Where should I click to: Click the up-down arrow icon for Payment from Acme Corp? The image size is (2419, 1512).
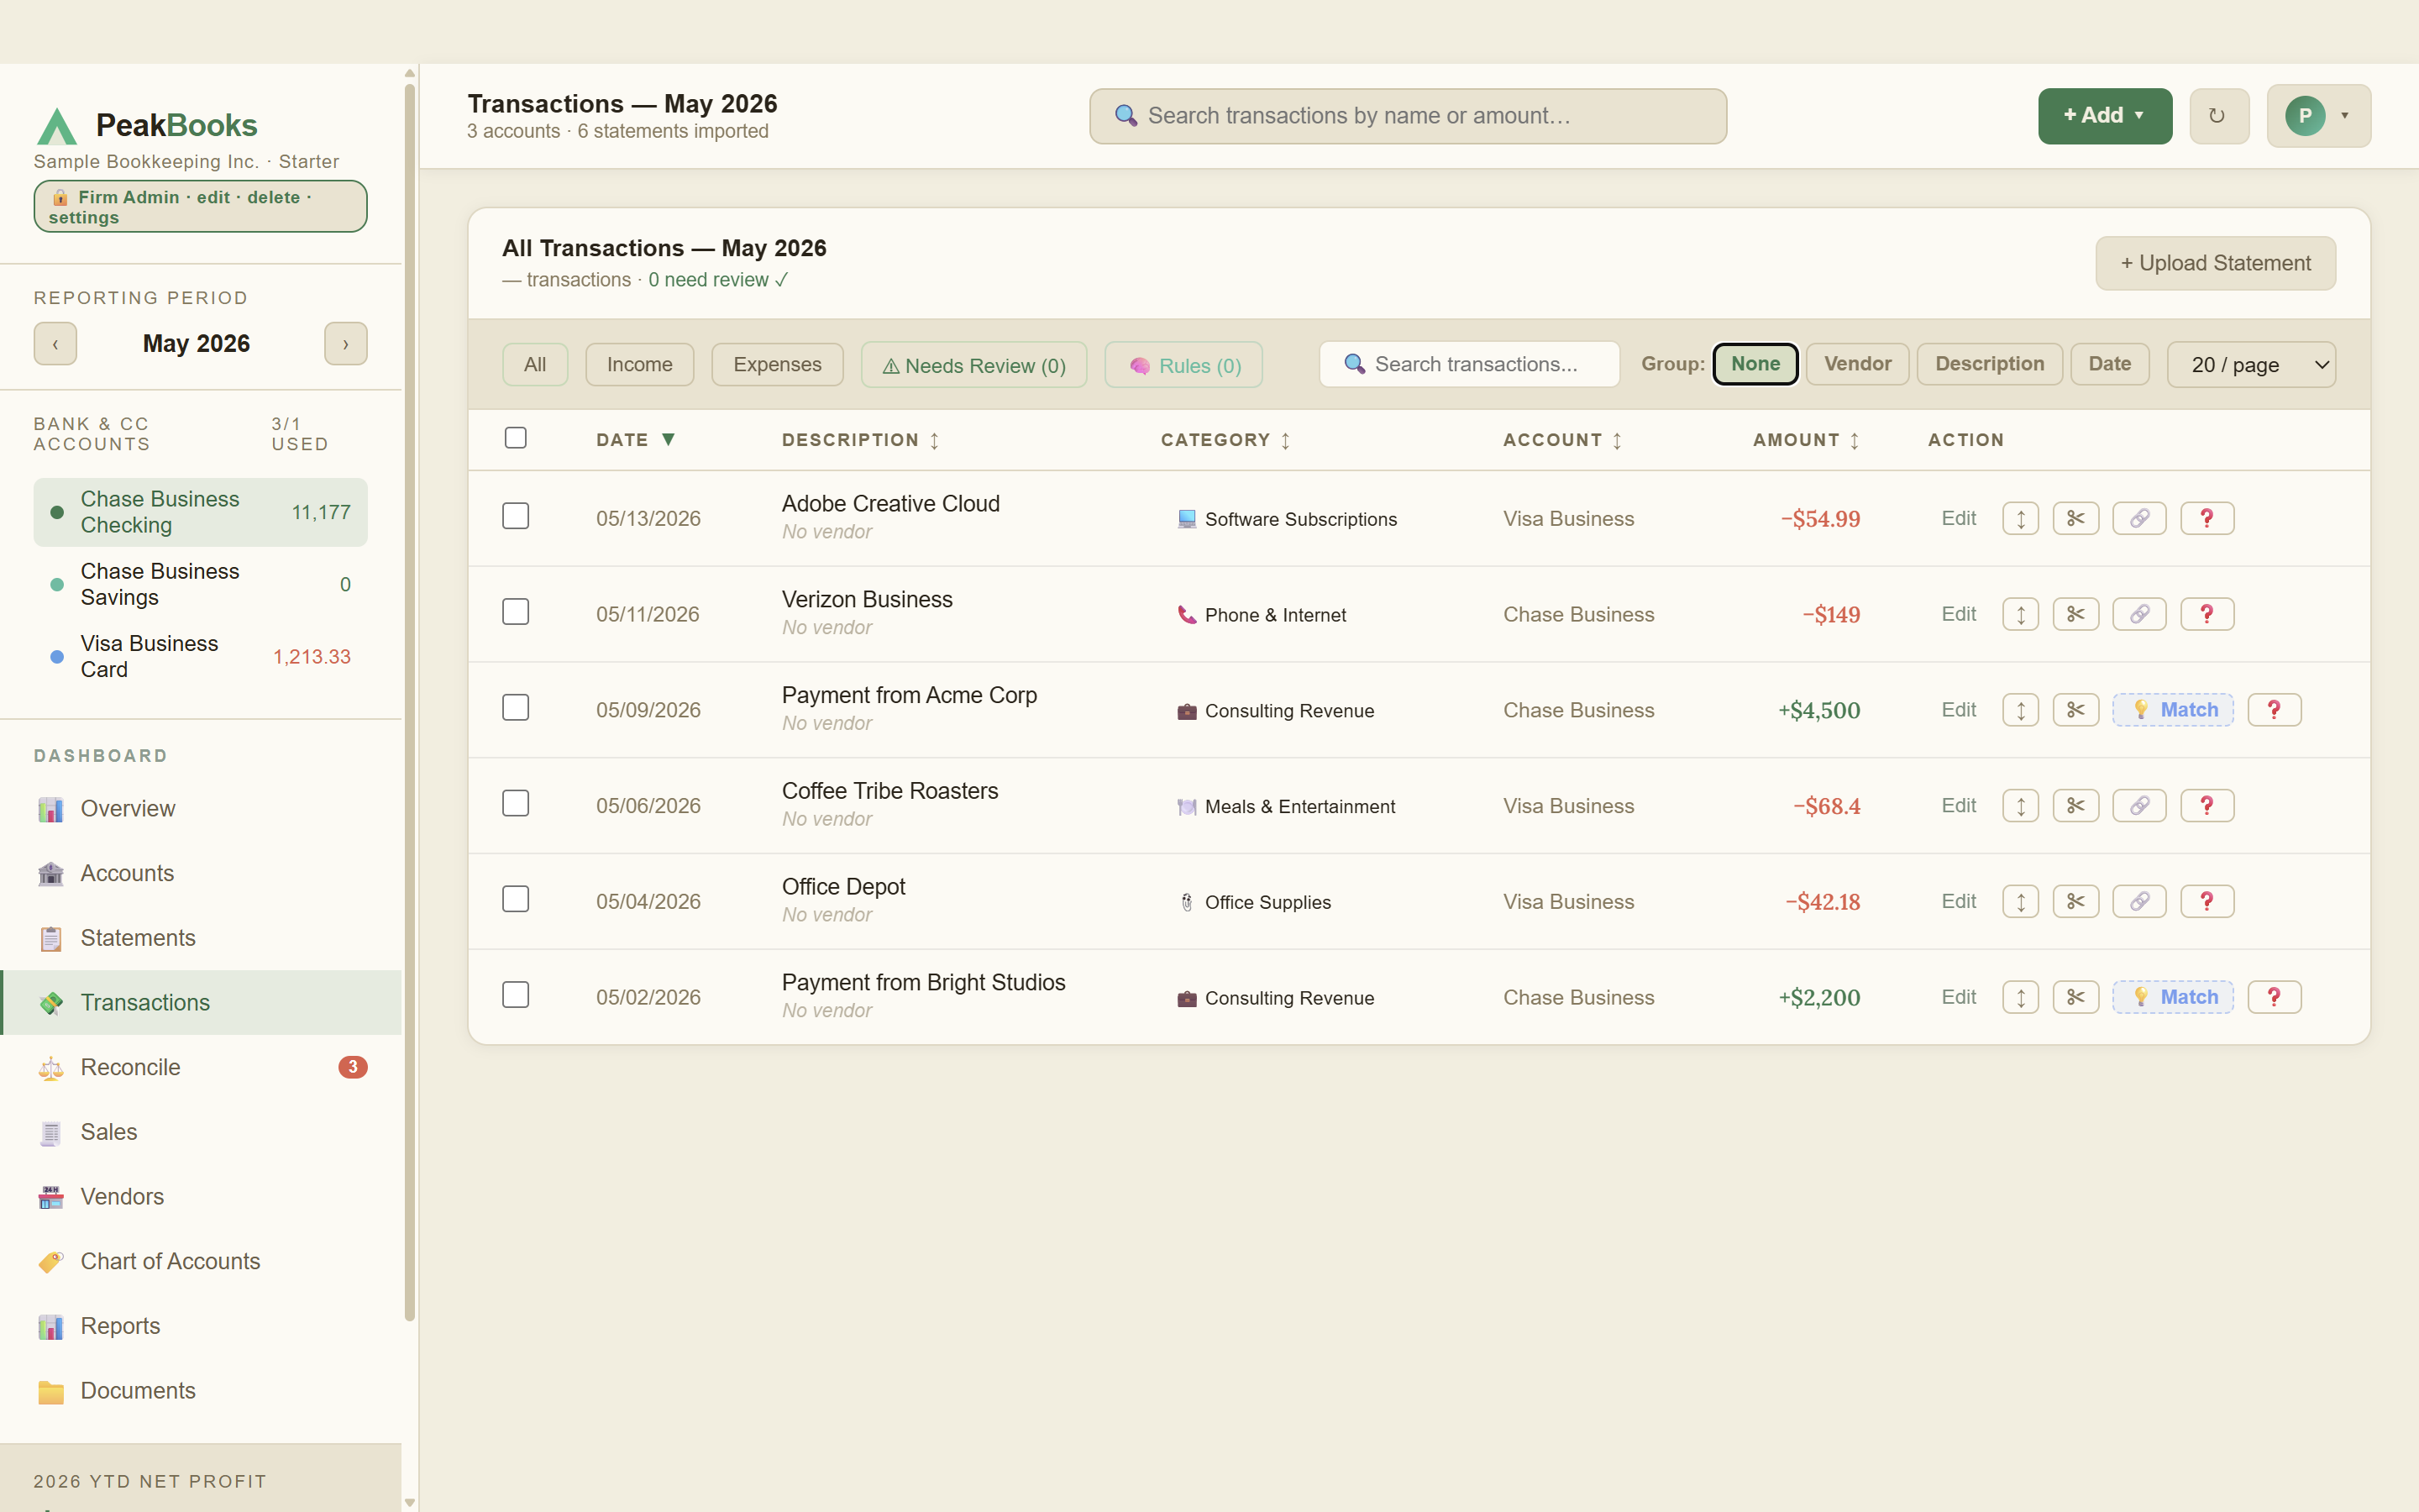2020,710
